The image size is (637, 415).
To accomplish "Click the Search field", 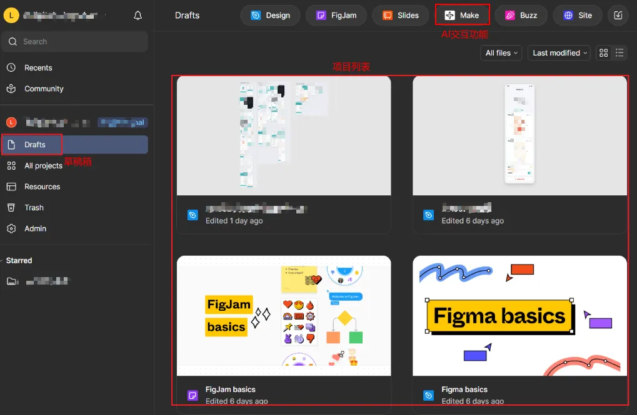I will pyautogui.click(x=75, y=41).
